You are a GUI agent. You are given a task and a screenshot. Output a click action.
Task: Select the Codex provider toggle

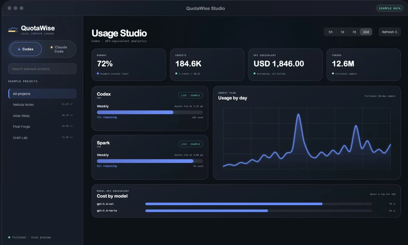tap(26, 49)
